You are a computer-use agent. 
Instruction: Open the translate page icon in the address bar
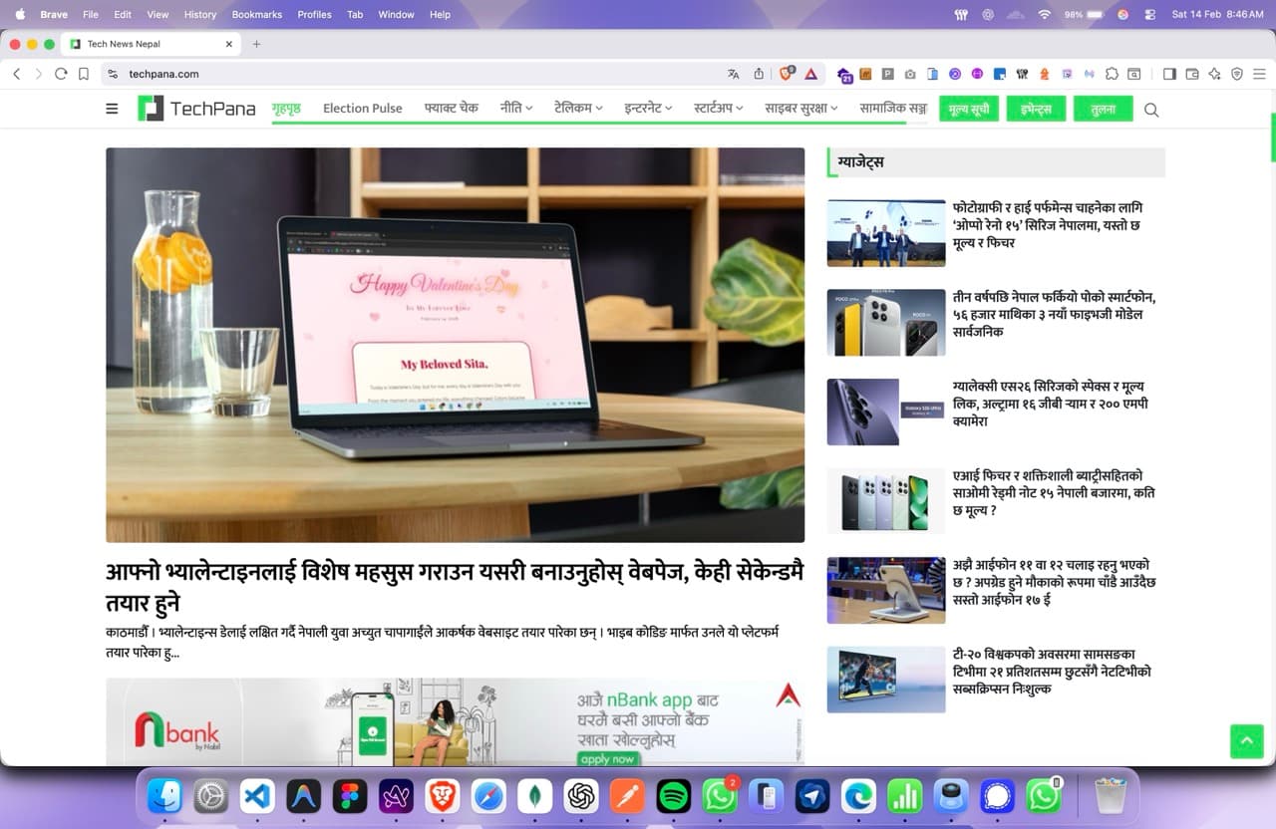pos(733,73)
